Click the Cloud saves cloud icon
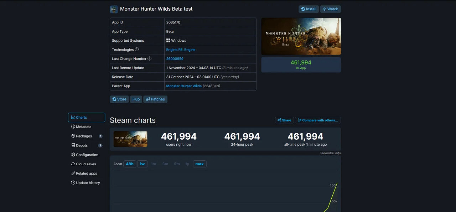Viewport: 456px width, 212px height. (73, 164)
